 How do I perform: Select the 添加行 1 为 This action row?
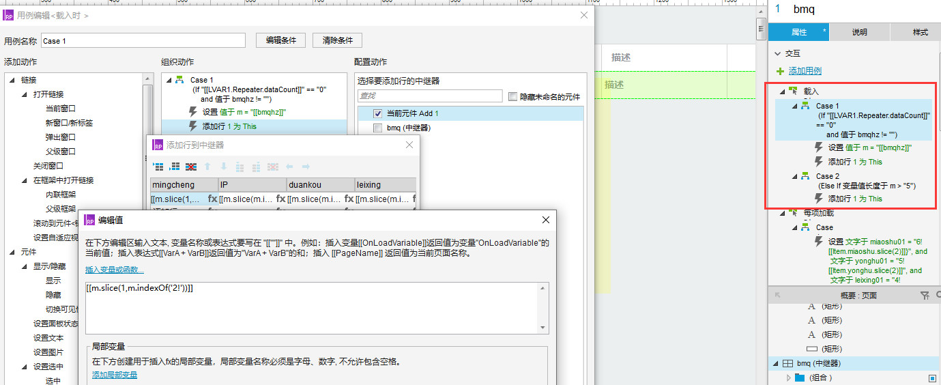[x=253, y=126]
